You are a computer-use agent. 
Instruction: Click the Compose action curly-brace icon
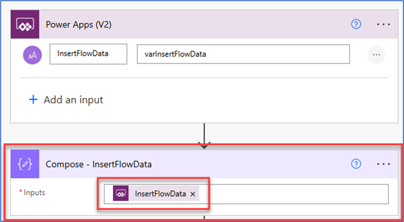25,164
